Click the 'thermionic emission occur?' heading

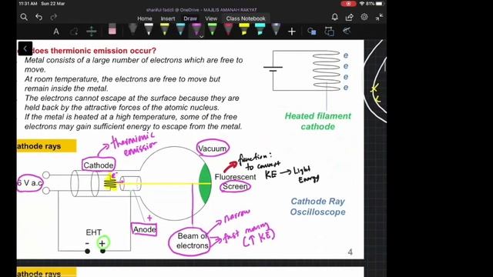click(103, 51)
